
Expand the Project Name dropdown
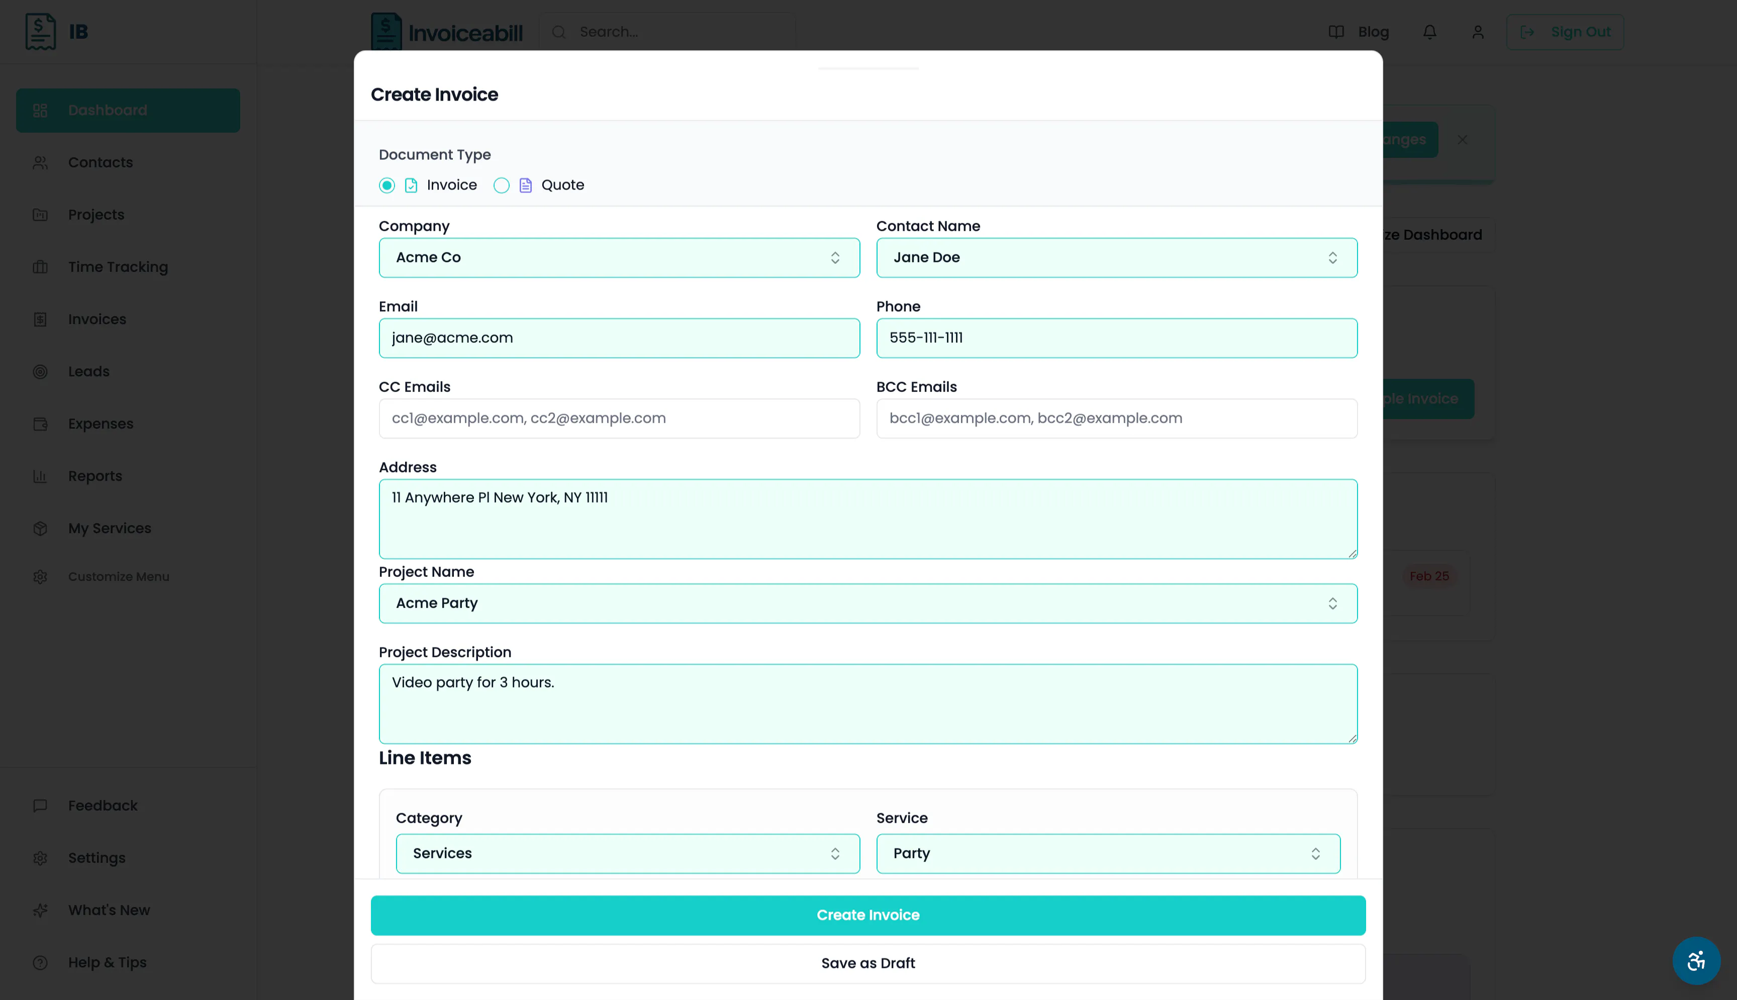point(868,604)
